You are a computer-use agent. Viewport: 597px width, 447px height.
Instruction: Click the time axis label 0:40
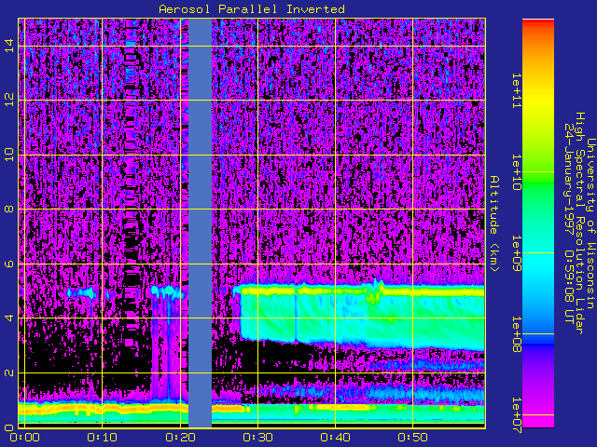point(336,438)
